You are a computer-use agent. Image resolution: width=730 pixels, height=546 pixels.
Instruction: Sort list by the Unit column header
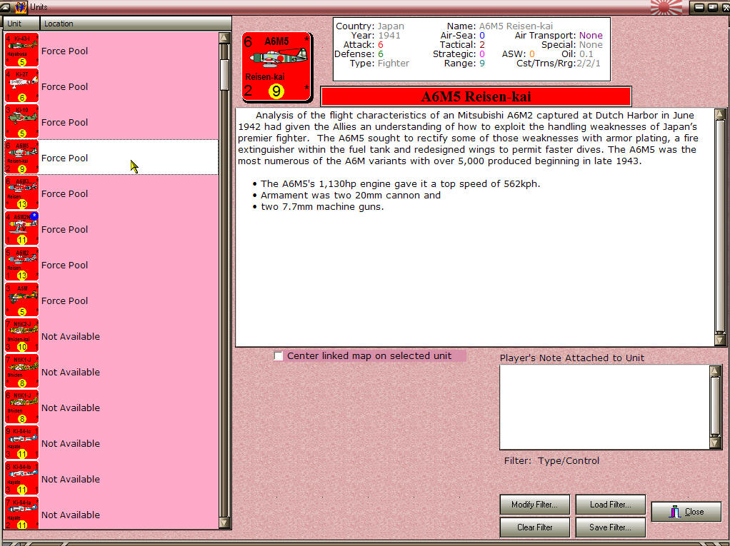21,24
